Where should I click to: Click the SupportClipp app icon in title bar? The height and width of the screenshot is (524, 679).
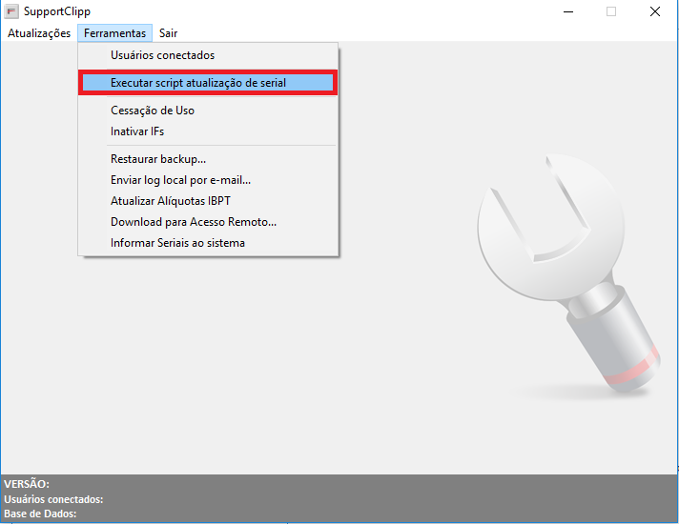coord(11,12)
